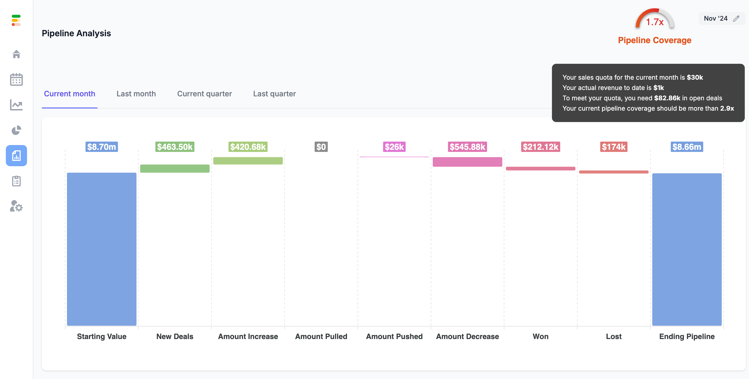Open the home dashboard panel
The width and height of the screenshot is (749, 379).
click(16, 54)
